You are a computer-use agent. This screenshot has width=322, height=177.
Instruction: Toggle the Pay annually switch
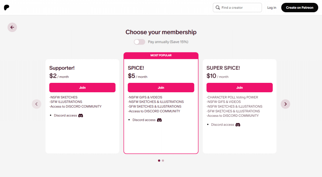[x=139, y=42]
